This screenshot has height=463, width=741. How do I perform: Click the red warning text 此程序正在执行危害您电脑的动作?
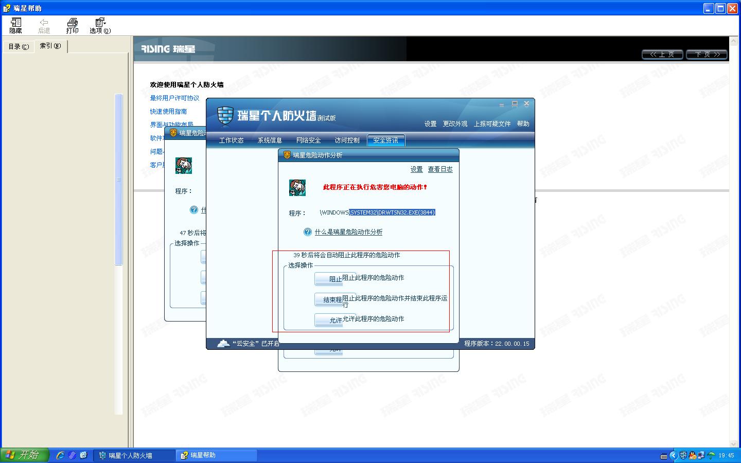[x=375, y=187]
